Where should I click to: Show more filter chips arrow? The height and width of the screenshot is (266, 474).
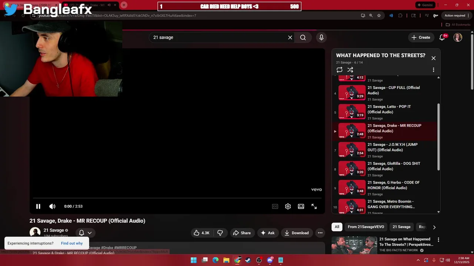(434, 227)
